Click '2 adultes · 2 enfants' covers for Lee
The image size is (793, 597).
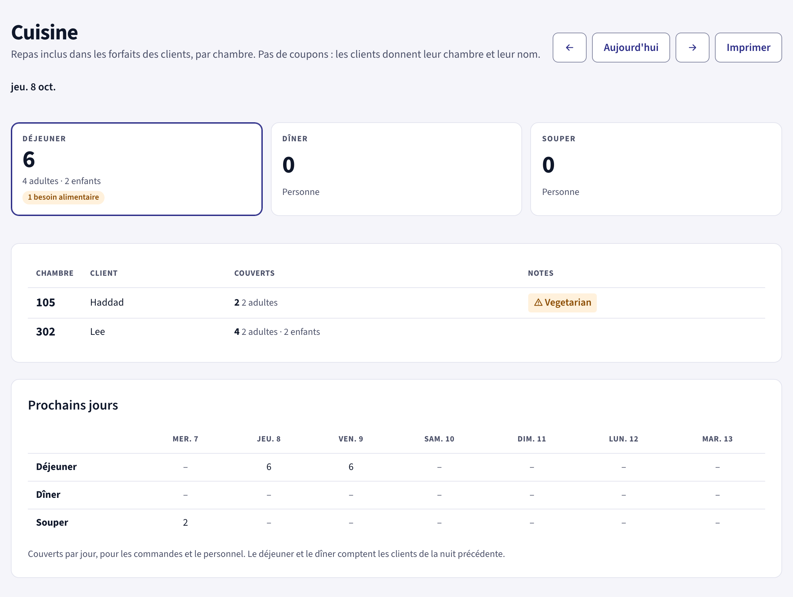[x=281, y=332]
